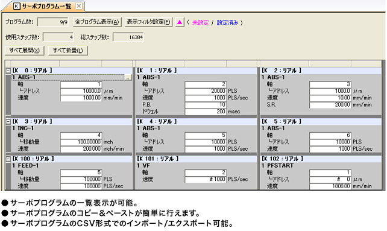This screenshot has width=387, height=231.
Task: Click K0 軸 field with value 1
Action: coord(81,84)
